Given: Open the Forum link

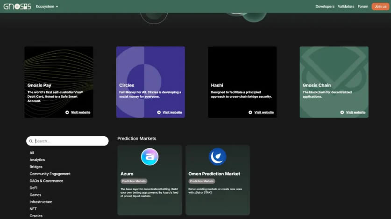Looking at the screenshot, I should coord(363,7).
